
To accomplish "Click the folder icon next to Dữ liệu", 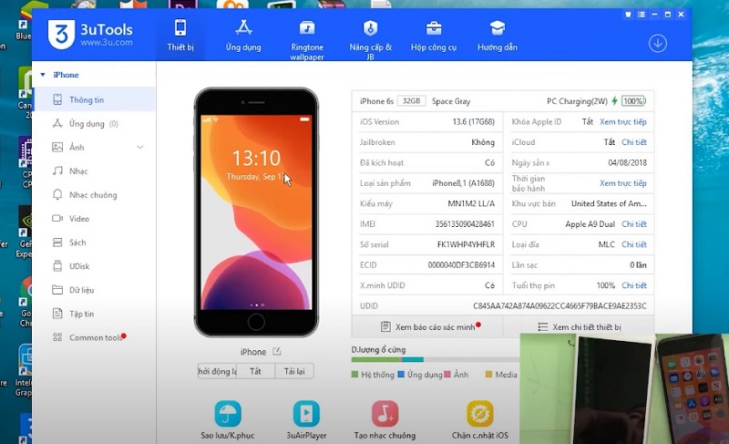I will (57, 290).
